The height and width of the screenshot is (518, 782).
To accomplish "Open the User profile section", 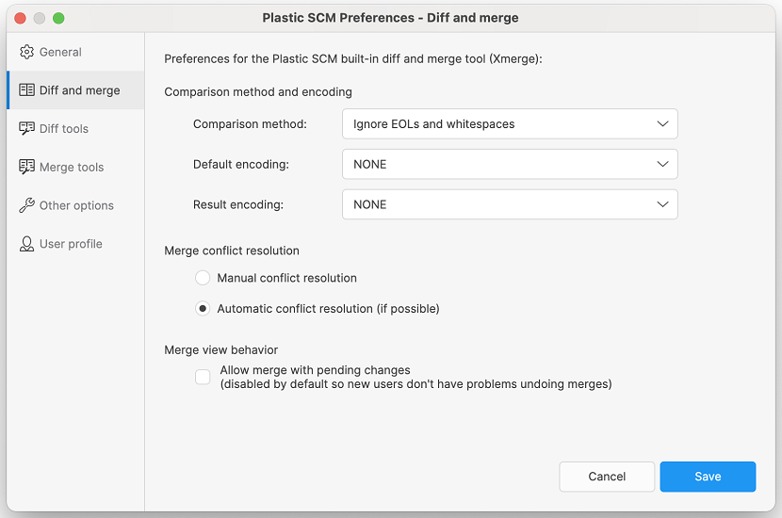I will tap(71, 244).
